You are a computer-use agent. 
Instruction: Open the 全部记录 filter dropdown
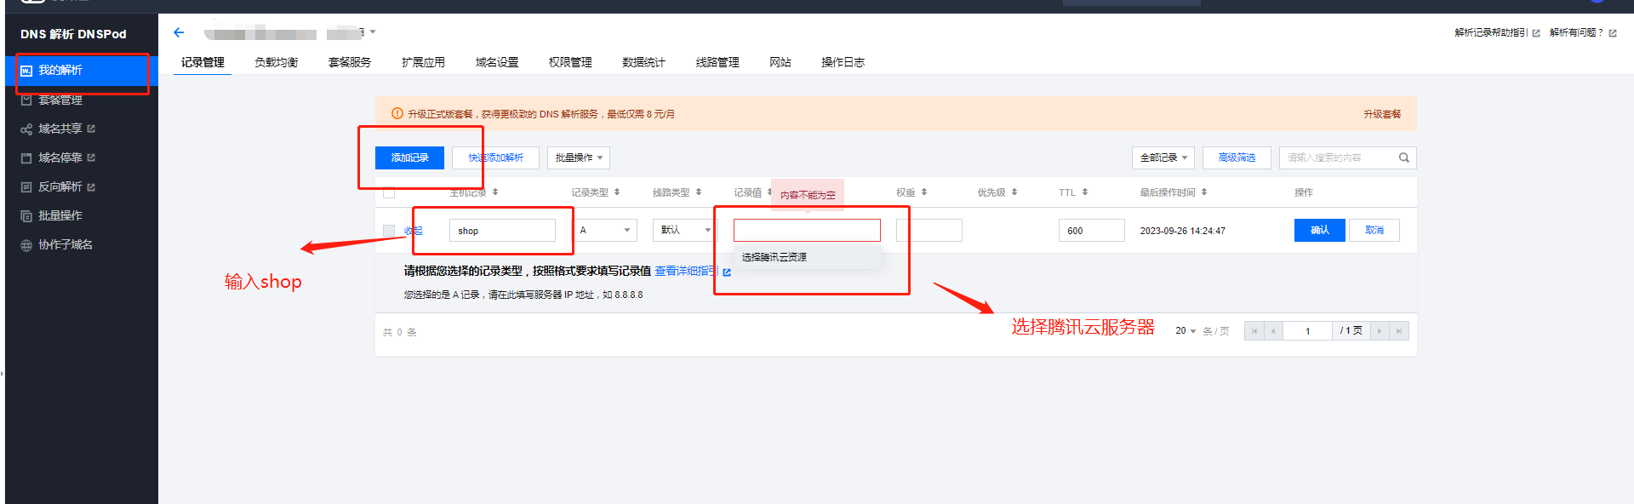pos(1163,157)
